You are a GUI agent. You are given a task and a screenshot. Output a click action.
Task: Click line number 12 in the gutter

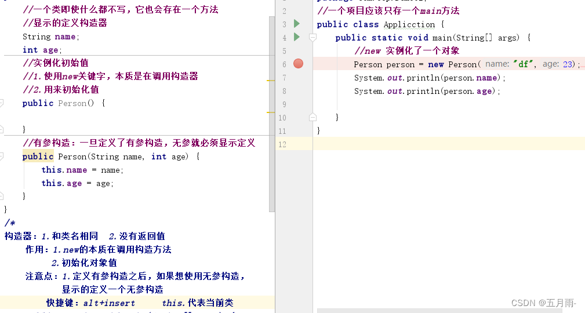282,144
